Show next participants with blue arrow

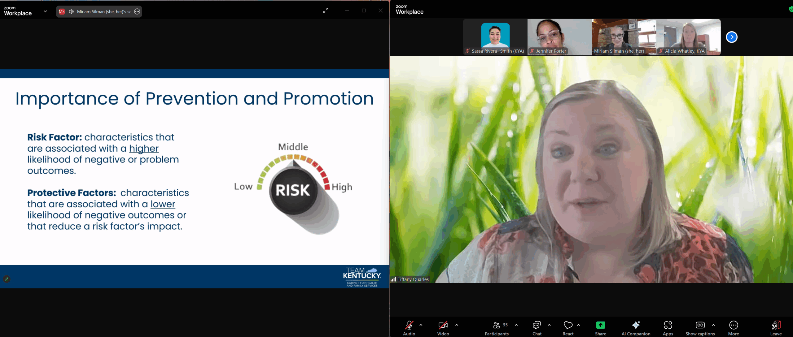point(731,37)
